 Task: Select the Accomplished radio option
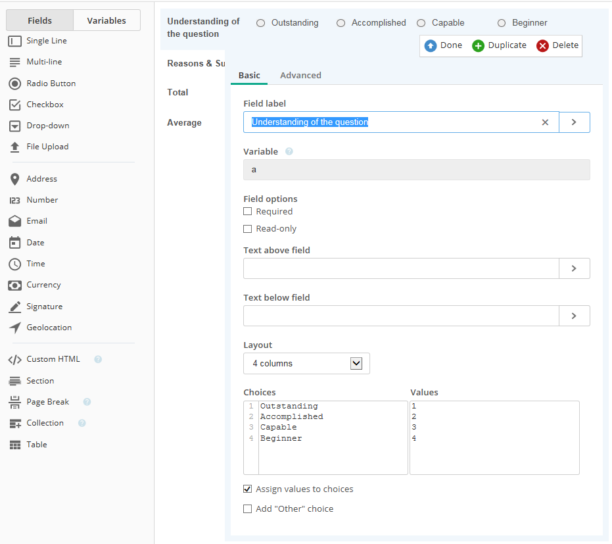341,23
